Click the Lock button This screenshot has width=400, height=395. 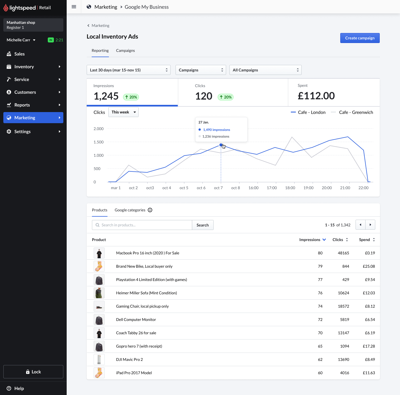point(33,372)
